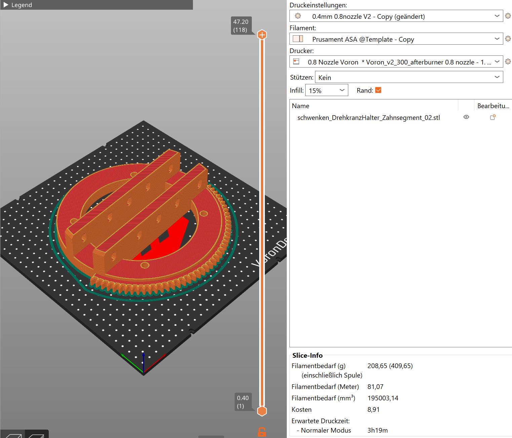Click the print time 3h19m
The width and height of the screenshot is (512, 438).
tap(378, 430)
